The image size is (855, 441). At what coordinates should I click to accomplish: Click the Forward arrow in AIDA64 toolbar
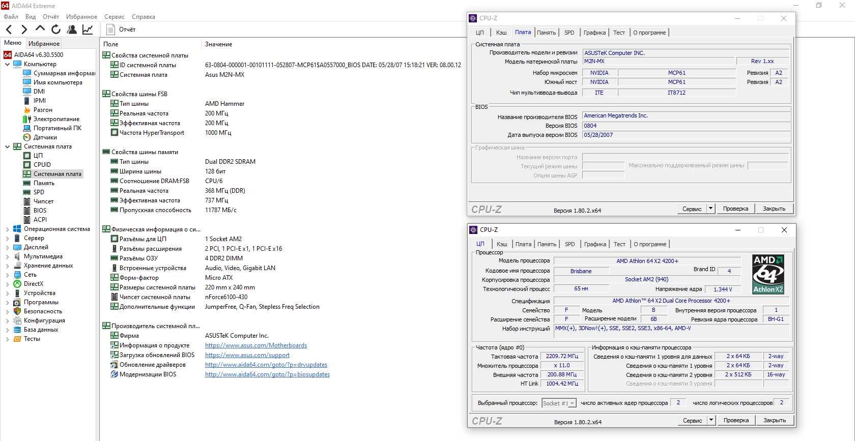click(x=24, y=30)
